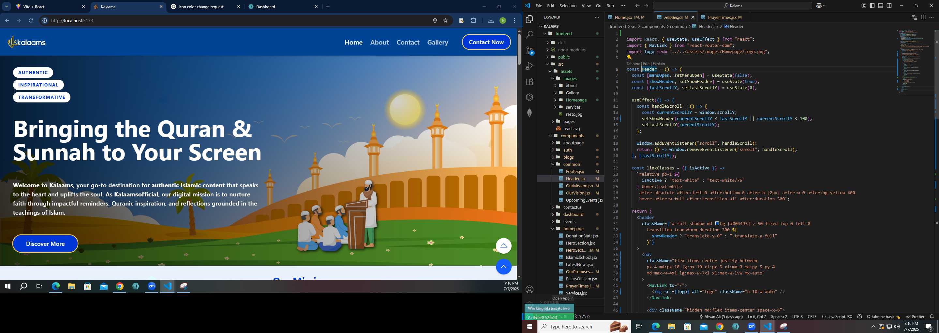Open Chrome Extensions puzzle icon

coord(473,21)
